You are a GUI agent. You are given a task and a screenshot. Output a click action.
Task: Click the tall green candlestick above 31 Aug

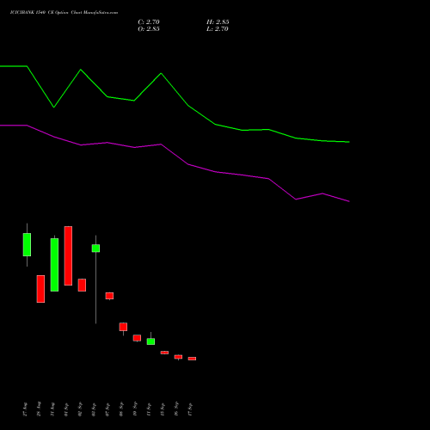click(x=54, y=265)
